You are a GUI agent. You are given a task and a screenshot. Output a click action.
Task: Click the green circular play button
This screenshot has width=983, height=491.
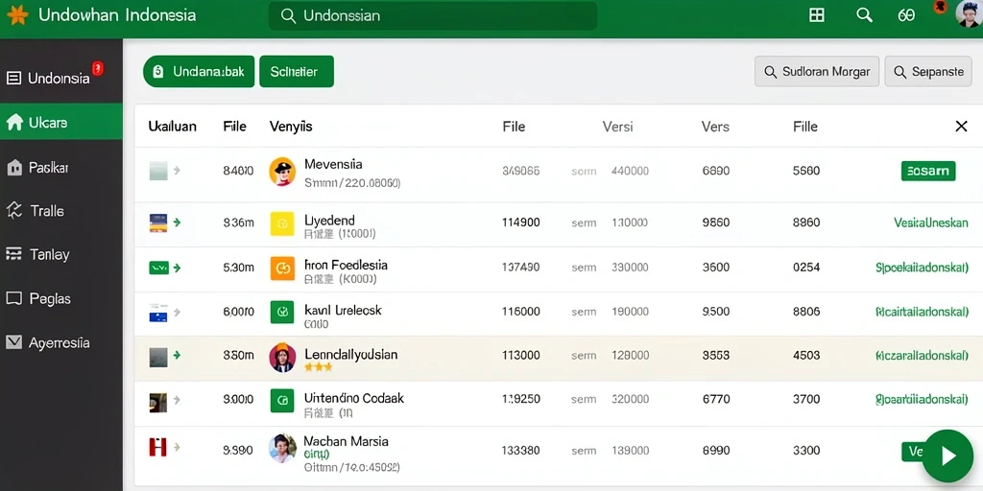[x=947, y=456]
